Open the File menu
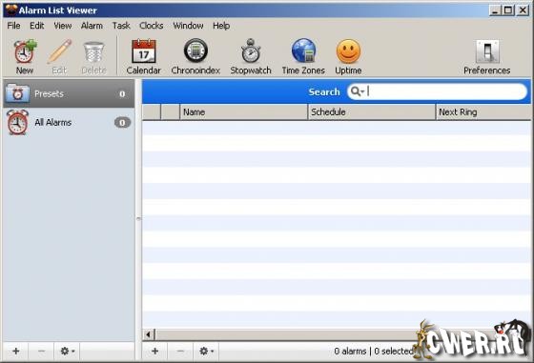Screen dimensions: 534x363 point(13,26)
